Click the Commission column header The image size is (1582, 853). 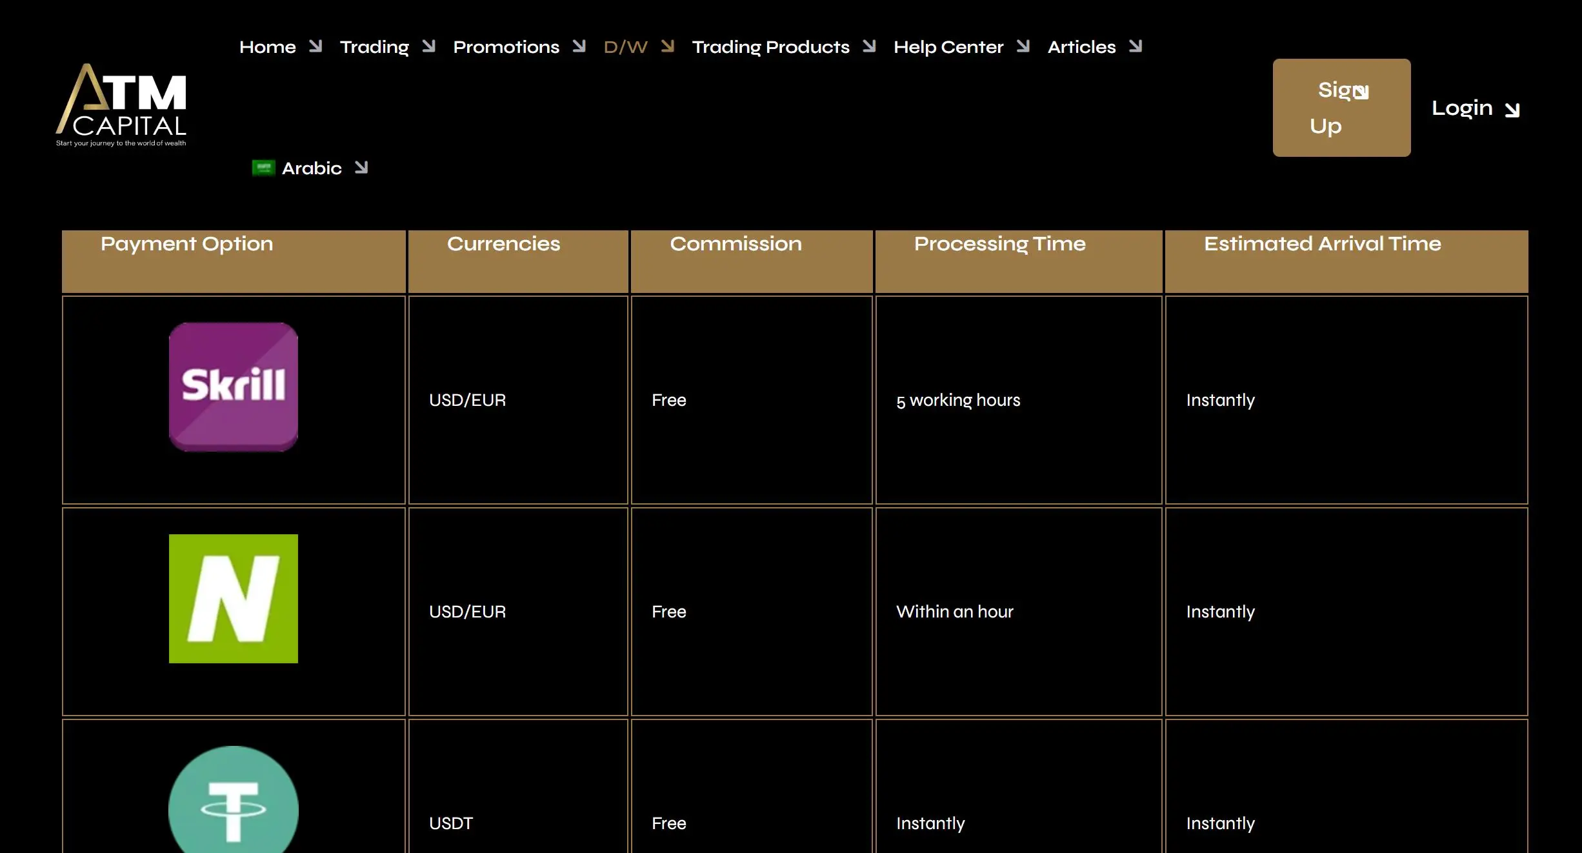tap(752, 261)
